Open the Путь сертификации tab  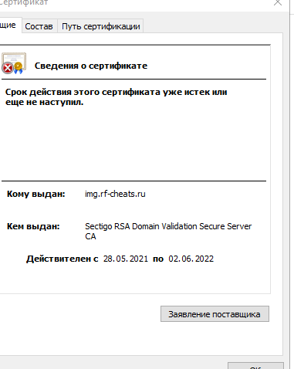[x=100, y=26]
